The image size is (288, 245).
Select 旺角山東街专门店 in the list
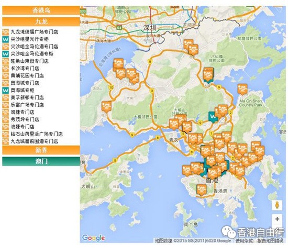point(29,61)
